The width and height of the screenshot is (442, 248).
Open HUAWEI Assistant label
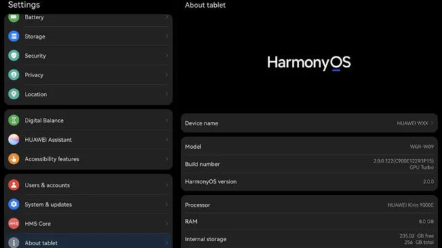click(x=48, y=140)
